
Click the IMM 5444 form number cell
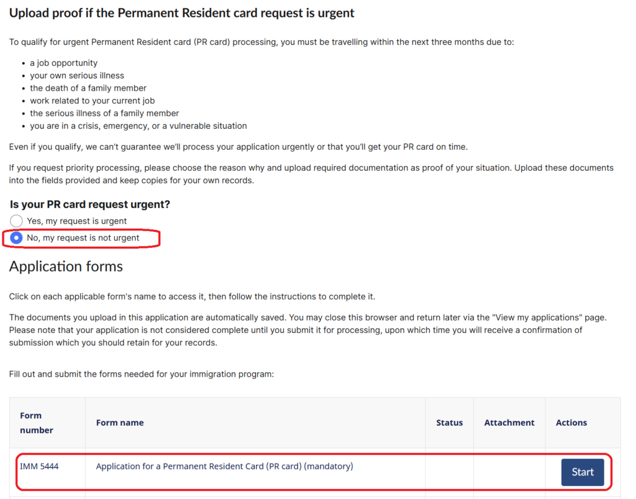[39, 466]
